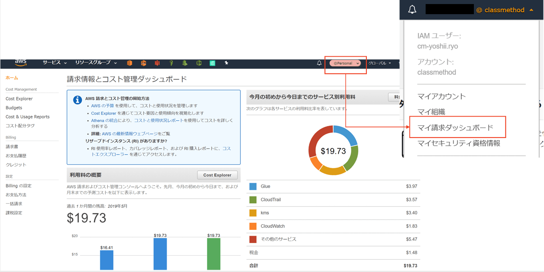Click the pushpin icon in navigation bar
The image size is (544, 272).
click(227, 63)
